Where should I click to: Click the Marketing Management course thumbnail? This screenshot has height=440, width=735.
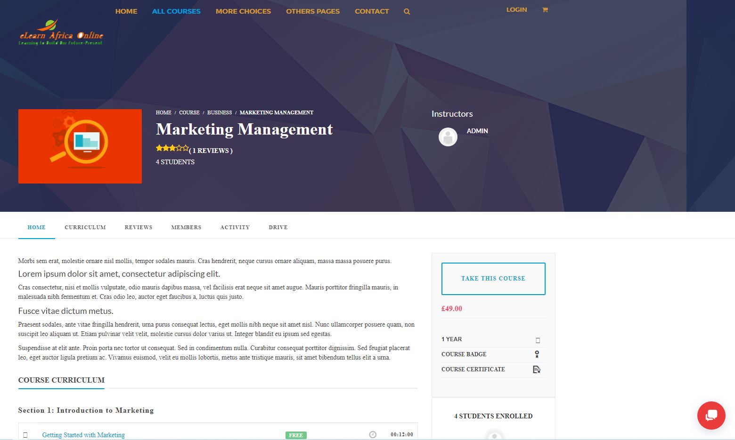coord(80,146)
